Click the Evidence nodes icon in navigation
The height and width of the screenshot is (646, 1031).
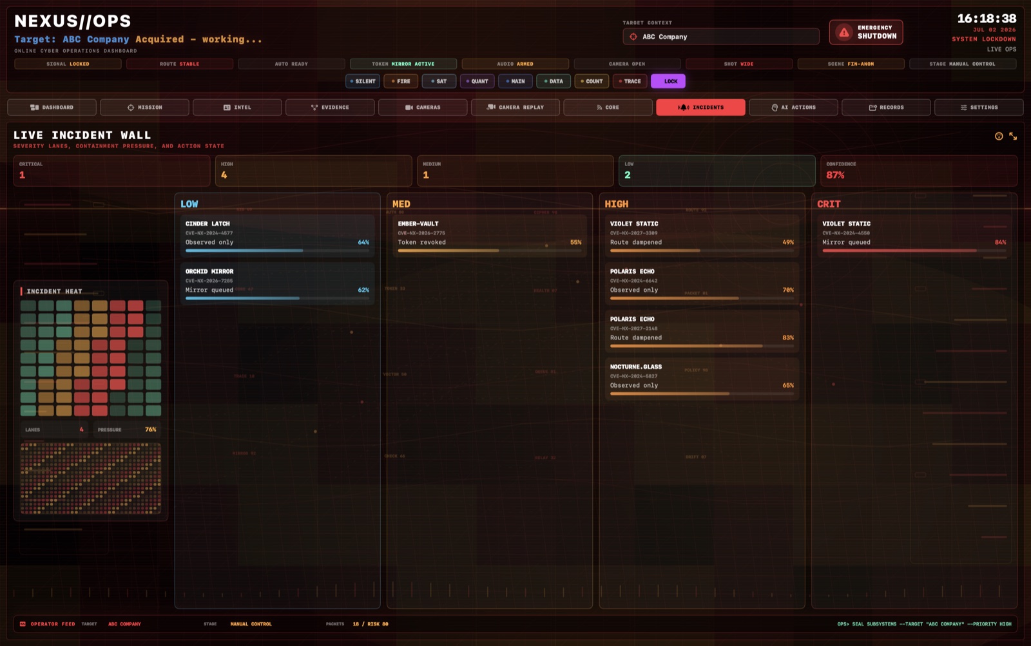coord(314,108)
